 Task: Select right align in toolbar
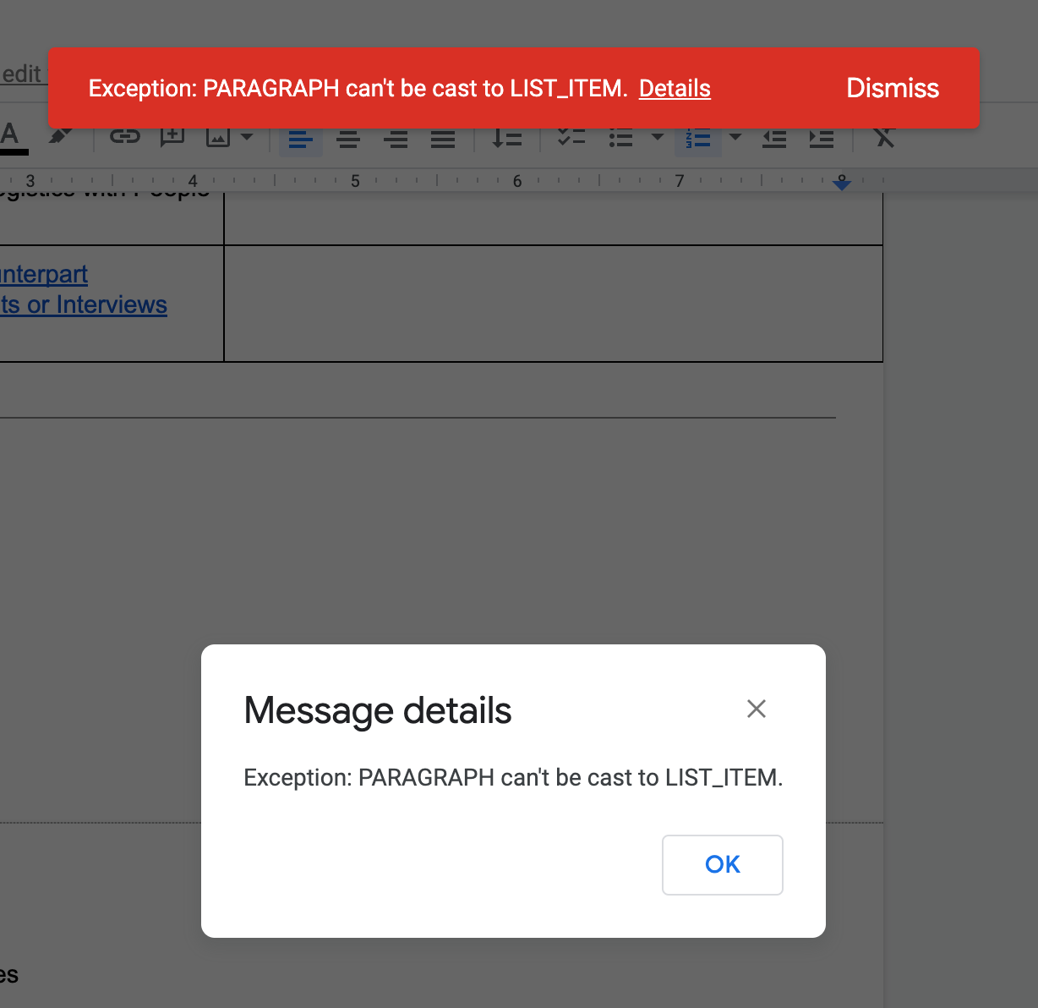pos(396,139)
